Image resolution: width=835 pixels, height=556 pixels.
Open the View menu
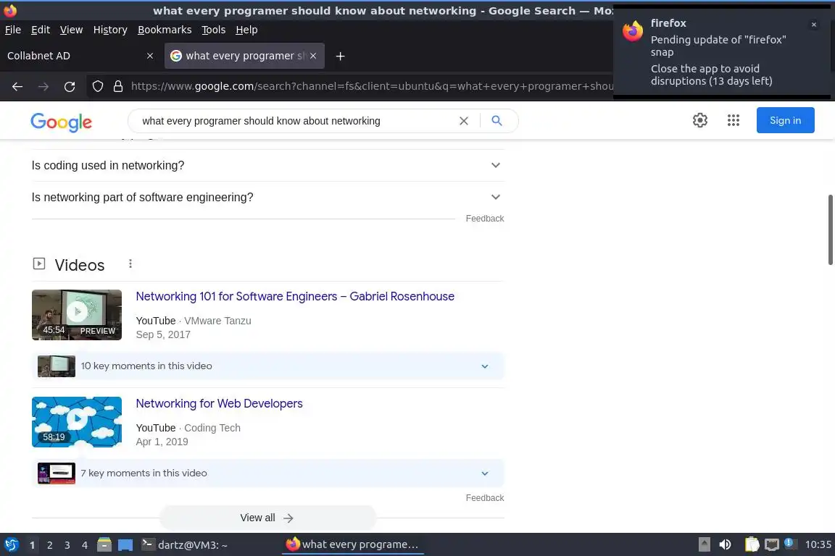[x=71, y=30]
